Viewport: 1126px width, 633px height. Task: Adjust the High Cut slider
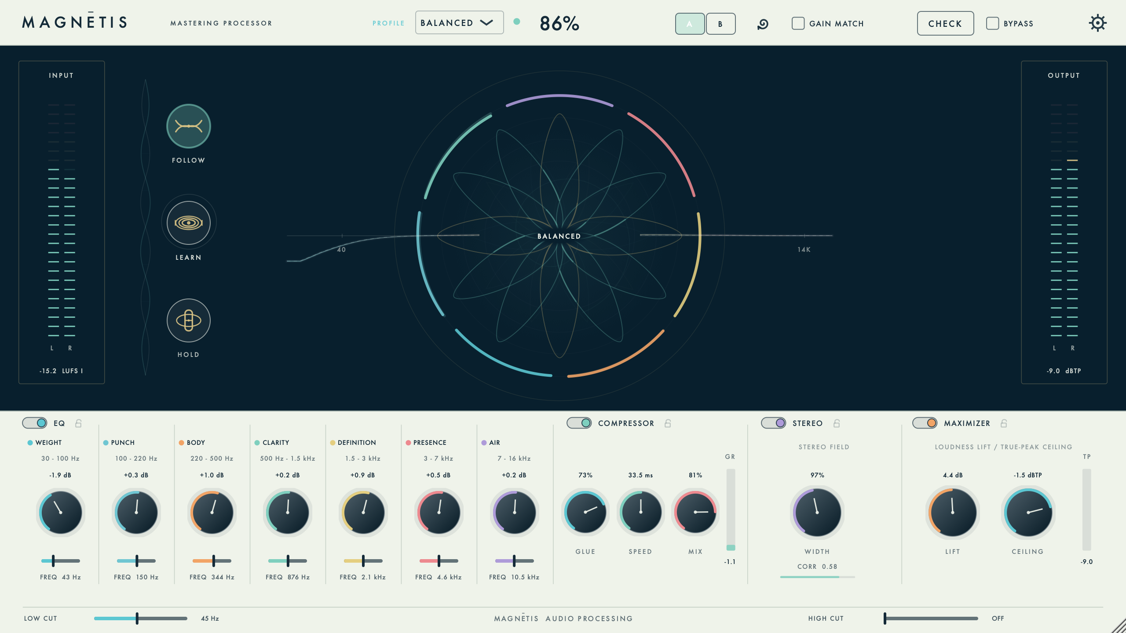point(931,618)
